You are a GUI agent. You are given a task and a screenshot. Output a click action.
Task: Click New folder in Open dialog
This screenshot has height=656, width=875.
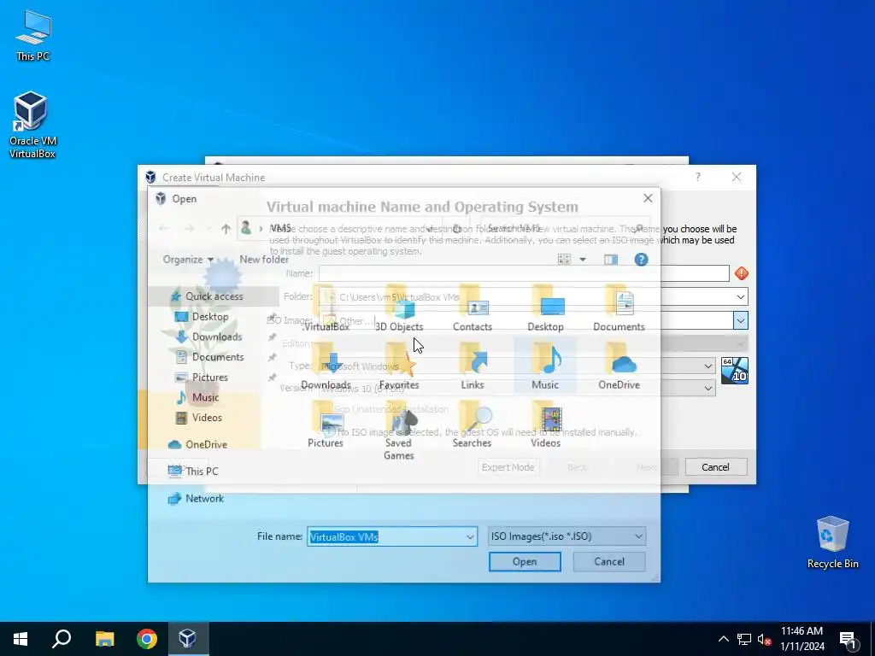point(264,260)
